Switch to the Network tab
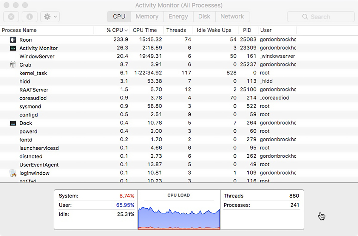Screen dimensions: 358x236 point(232,17)
